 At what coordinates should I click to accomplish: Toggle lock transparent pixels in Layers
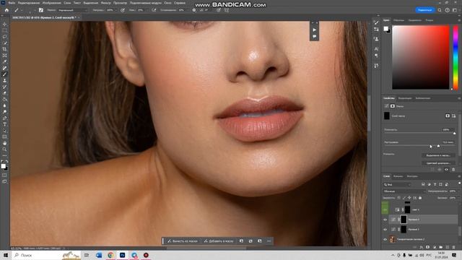tap(399, 198)
